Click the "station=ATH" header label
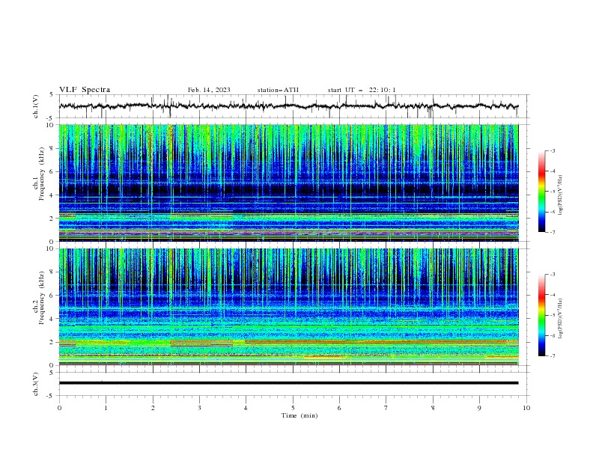Screen dimensions: 593x458 278,90
